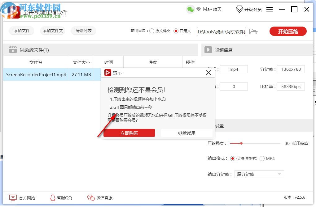
Task: Click the 时间 column header
Action: coord(109,62)
